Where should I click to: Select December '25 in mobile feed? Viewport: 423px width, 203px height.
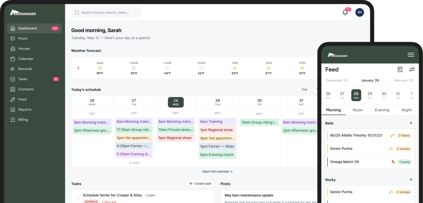click(337, 81)
